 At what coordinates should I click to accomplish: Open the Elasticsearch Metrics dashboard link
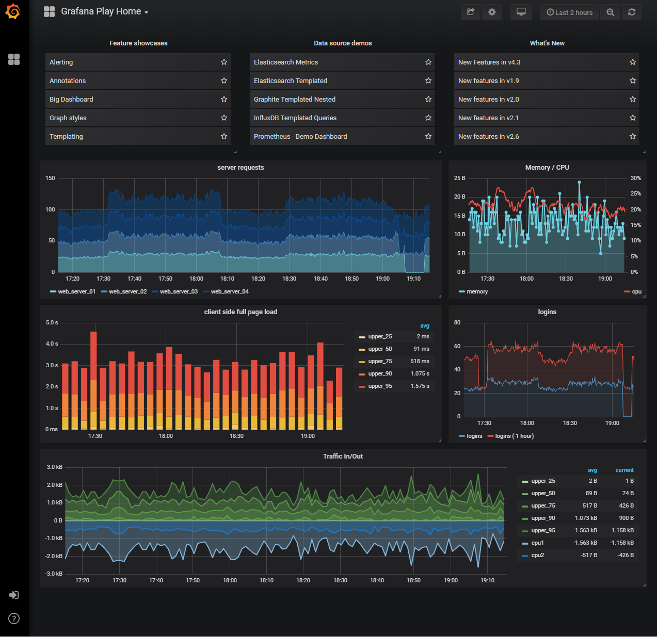point(342,62)
